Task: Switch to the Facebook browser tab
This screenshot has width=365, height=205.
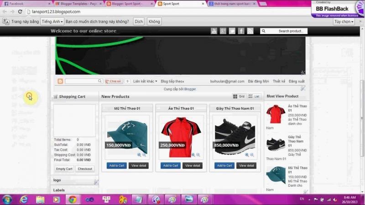Action: tap(23, 4)
